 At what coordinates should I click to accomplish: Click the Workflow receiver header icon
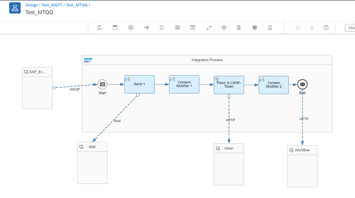point(292,150)
